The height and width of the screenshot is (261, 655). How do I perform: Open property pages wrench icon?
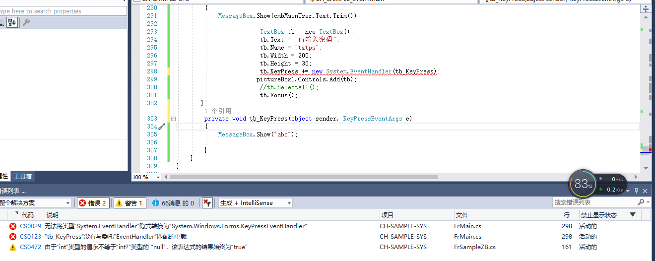pos(26,22)
